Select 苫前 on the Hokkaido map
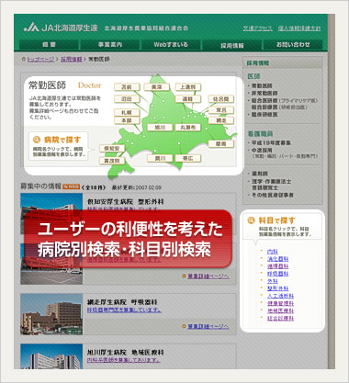This screenshot has width=349, height=383. (127, 87)
